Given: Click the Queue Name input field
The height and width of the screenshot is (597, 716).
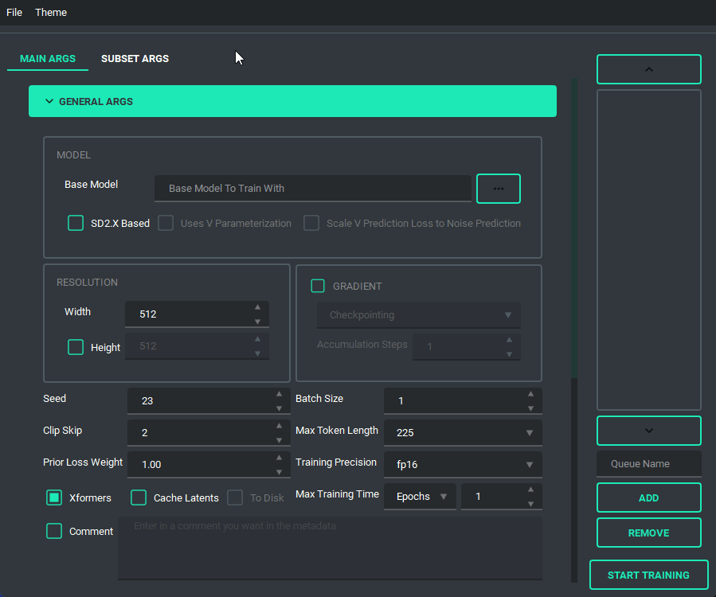Looking at the screenshot, I should [x=649, y=464].
